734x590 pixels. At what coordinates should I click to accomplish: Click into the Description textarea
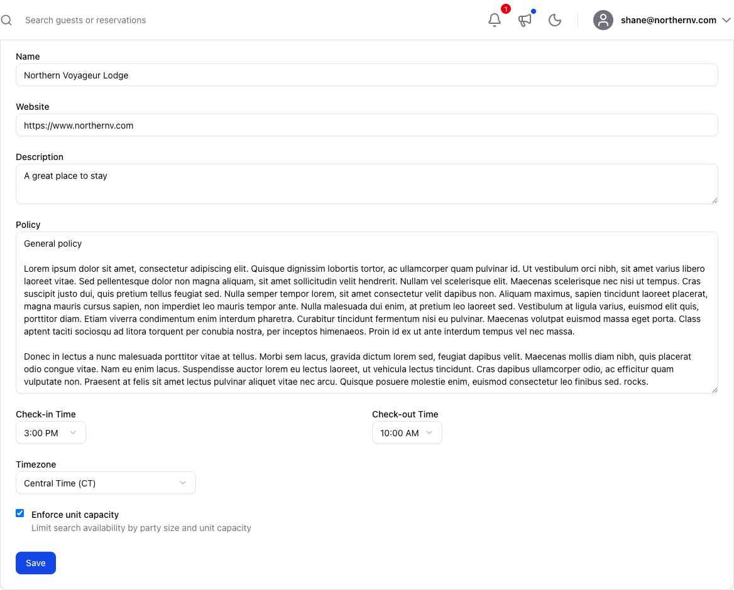pos(366,184)
